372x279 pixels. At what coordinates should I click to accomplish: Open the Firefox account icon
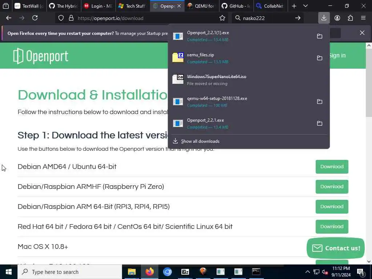pyautogui.click(x=337, y=18)
